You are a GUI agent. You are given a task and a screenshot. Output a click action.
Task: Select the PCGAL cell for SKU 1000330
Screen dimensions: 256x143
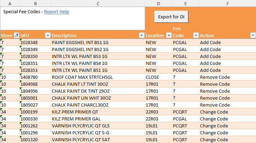(x=185, y=119)
